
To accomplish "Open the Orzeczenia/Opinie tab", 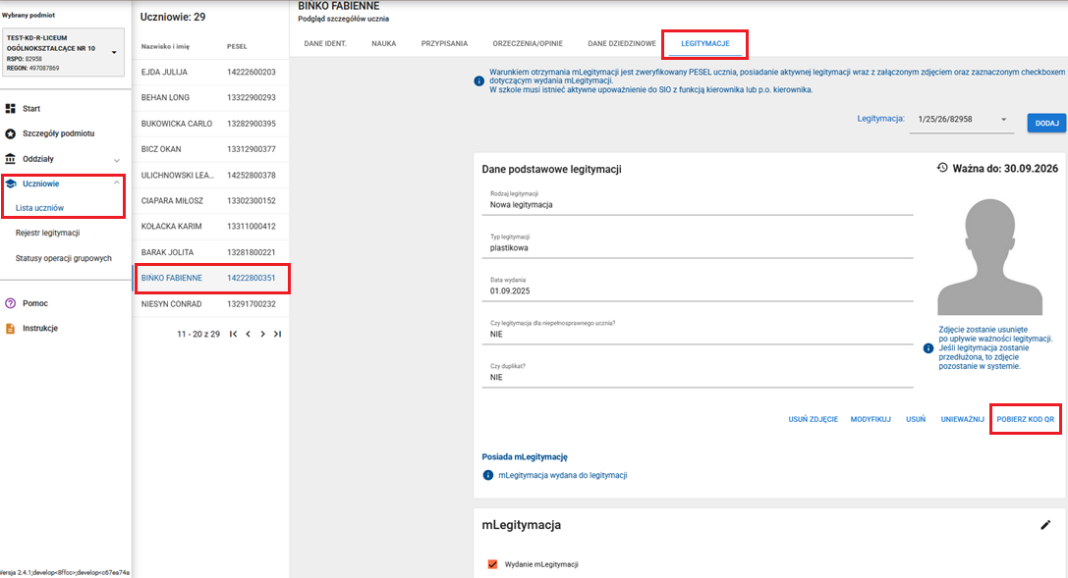I will pyautogui.click(x=527, y=44).
